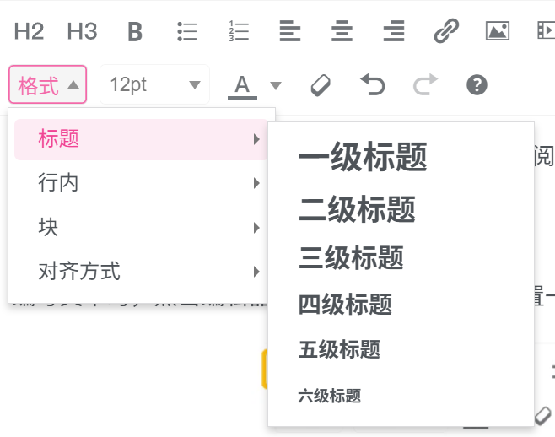This screenshot has width=555, height=437.
Task: Apply H2 heading style
Action: pyautogui.click(x=29, y=32)
